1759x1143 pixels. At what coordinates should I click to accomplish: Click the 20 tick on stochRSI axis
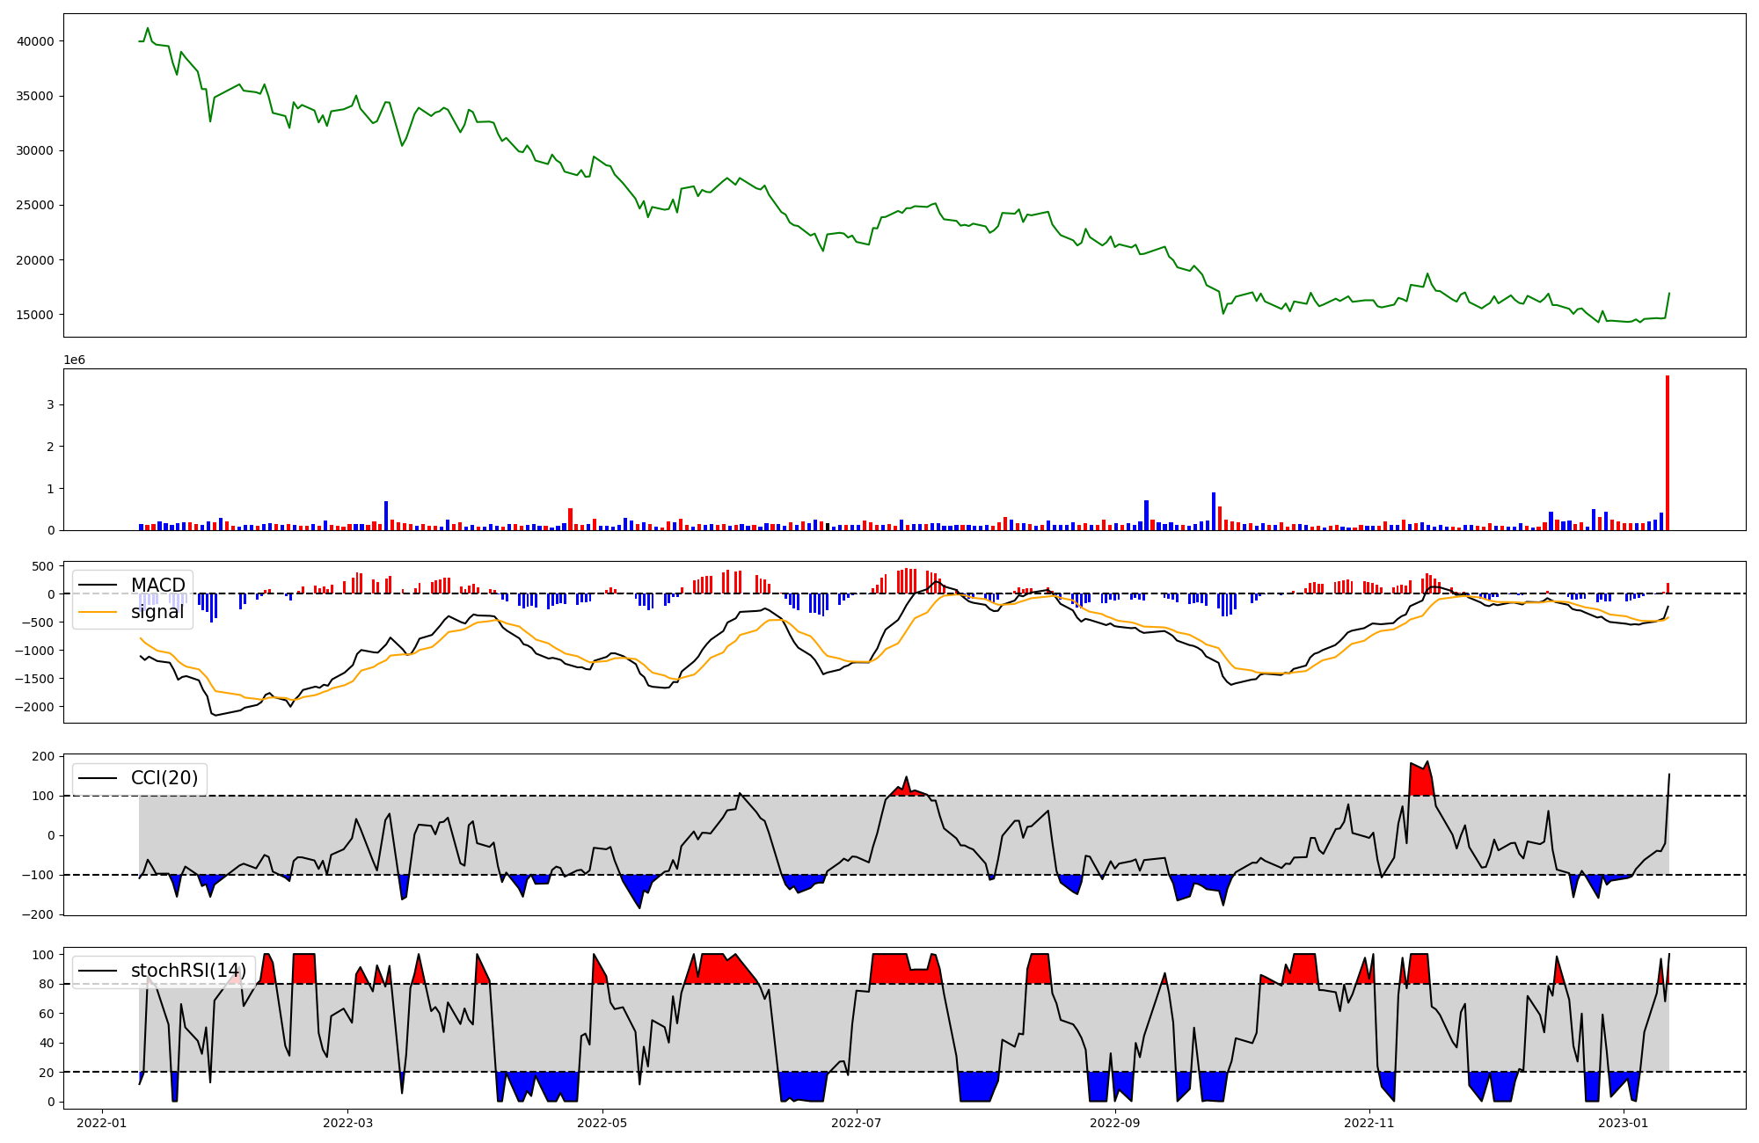pyautogui.click(x=46, y=1073)
